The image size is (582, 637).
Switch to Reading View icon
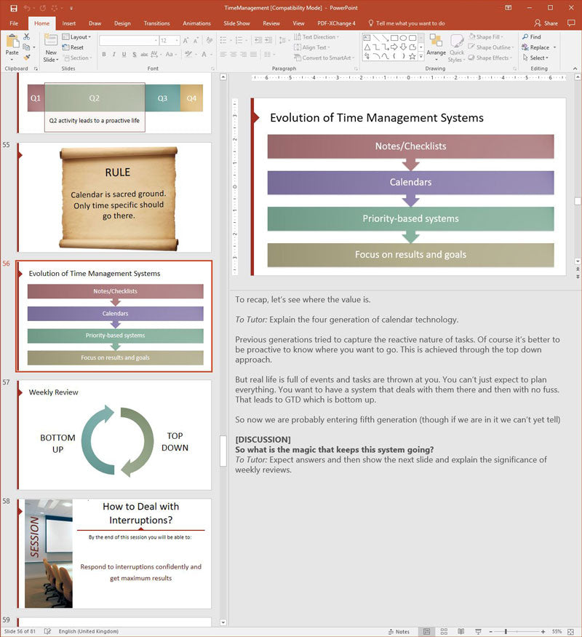[x=461, y=632]
